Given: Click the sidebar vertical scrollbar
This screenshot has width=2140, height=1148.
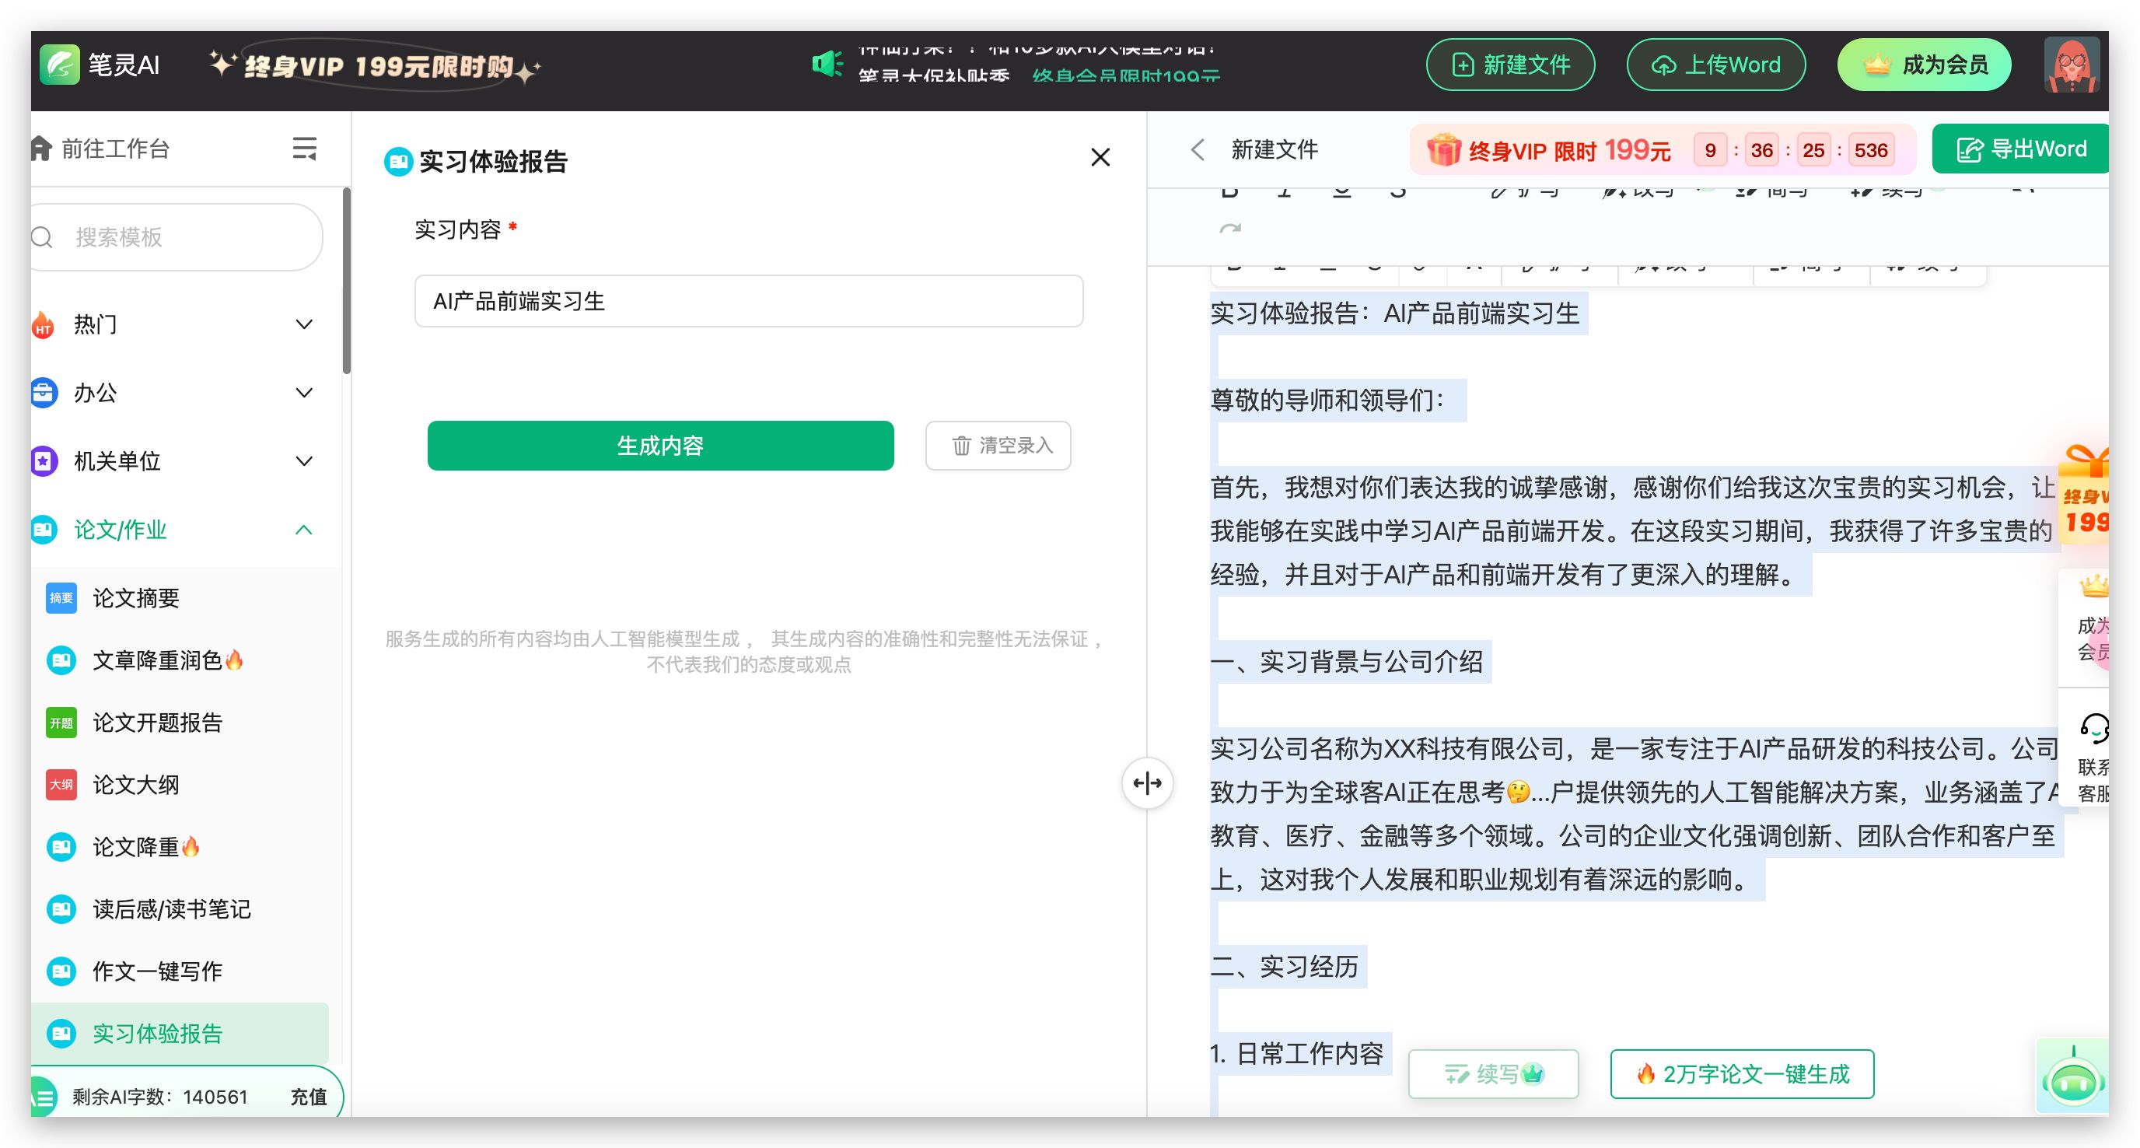Looking at the screenshot, I should 346,281.
